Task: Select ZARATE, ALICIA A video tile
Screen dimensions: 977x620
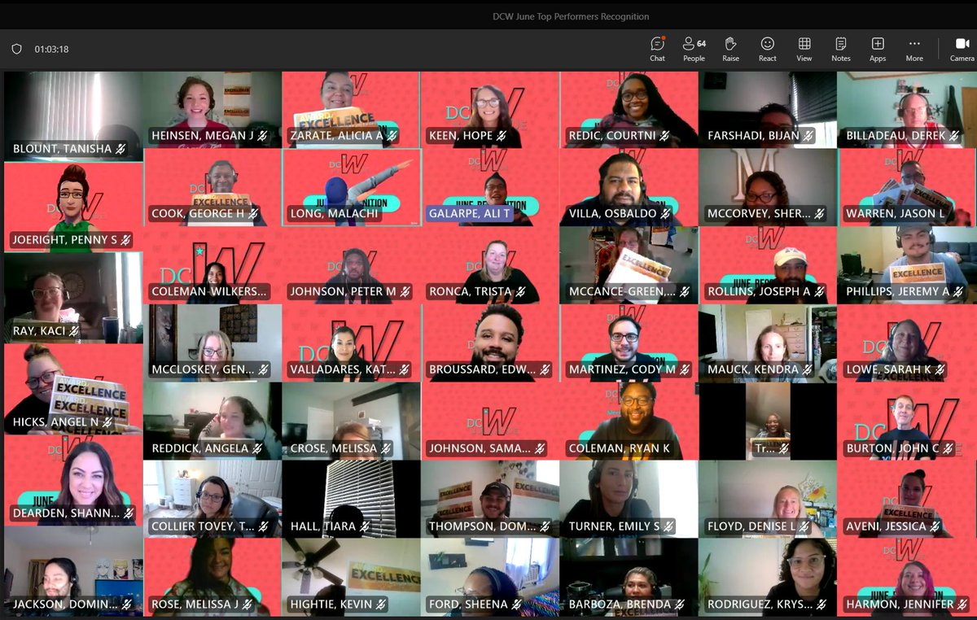Action: coord(351,110)
